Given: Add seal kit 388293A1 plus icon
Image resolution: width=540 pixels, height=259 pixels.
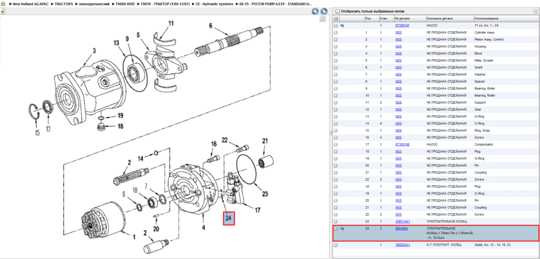Looking at the screenshot, I should click(x=336, y=245).
